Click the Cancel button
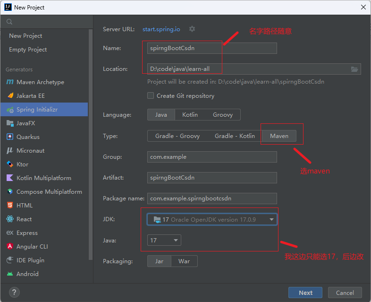Image resolution: width=371 pixels, height=302 pixels. point(345,293)
